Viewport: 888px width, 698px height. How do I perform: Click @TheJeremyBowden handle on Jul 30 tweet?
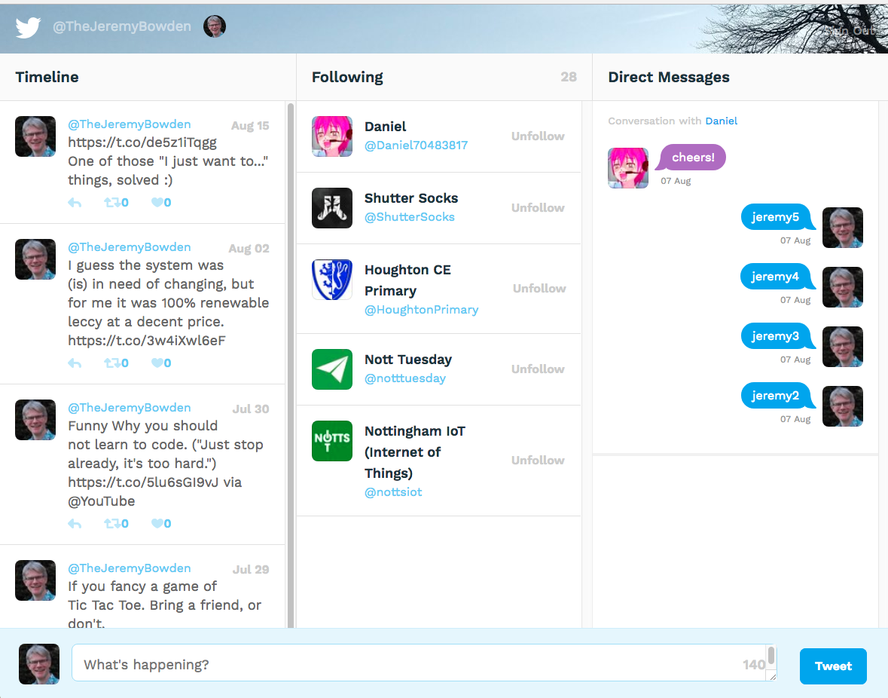click(x=129, y=408)
